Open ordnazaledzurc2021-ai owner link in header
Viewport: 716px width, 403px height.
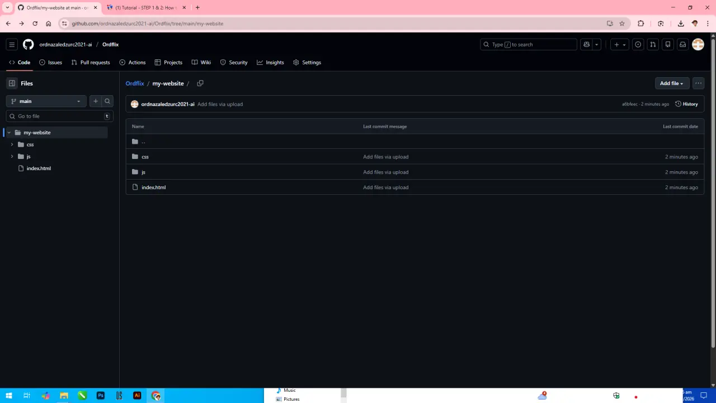(x=65, y=45)
